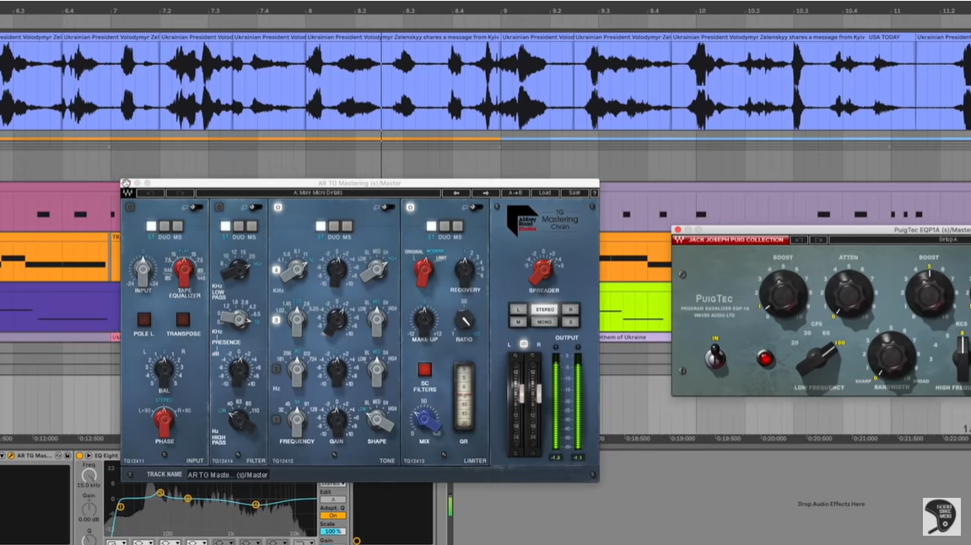Click the bottom-row FREQUENCY knob in Tone
Viewport: 971px width, 545px height.
click(297, 420)
